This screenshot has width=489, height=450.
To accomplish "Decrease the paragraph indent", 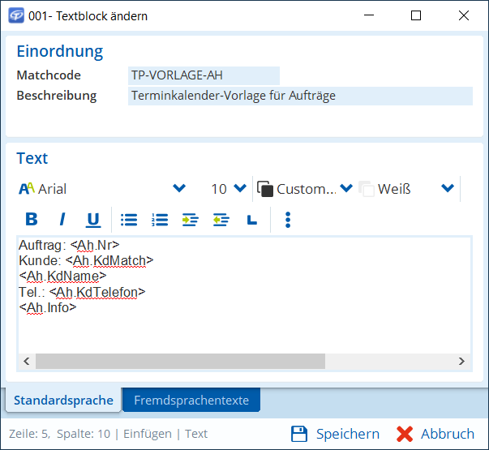I will 221,220.
